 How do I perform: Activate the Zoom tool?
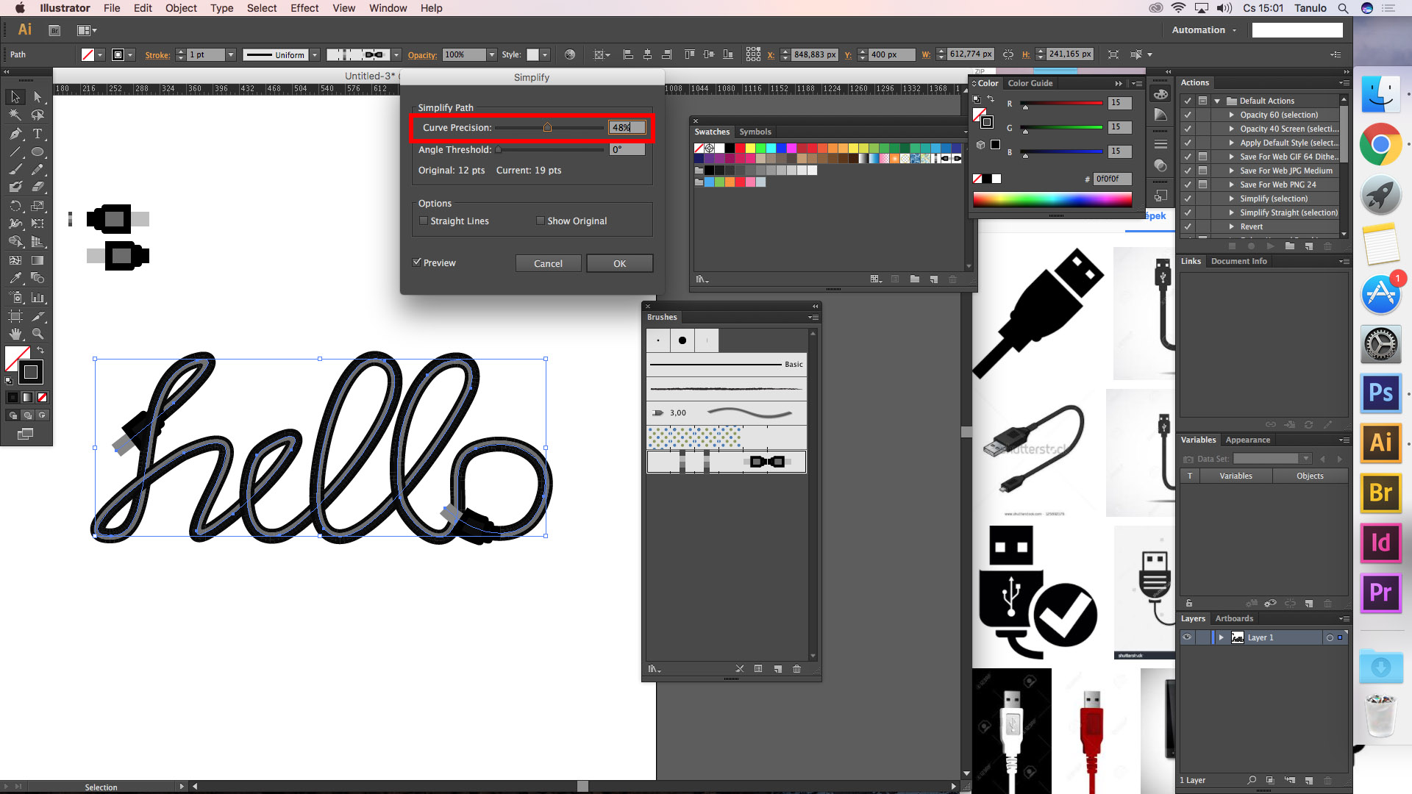click(x=38, y=334)
